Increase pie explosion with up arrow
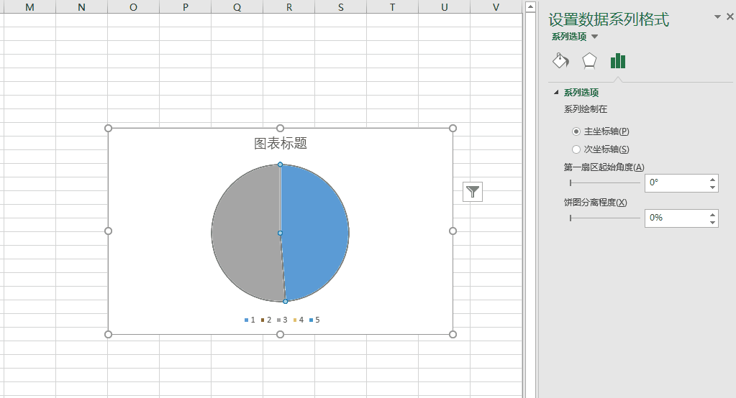Screen dimensions: 736x398 (x=712, y=214)
